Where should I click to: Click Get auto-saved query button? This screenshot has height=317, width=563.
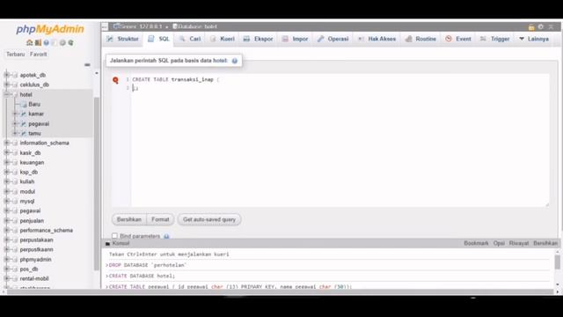209,219
